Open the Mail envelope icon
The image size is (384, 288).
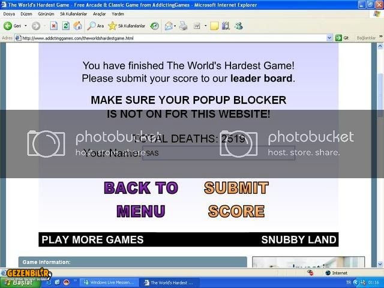pos(169,26)
